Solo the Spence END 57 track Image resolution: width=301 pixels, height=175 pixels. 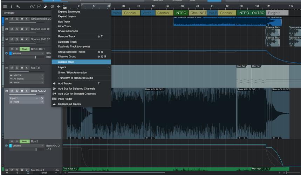[x=17, y=39]
